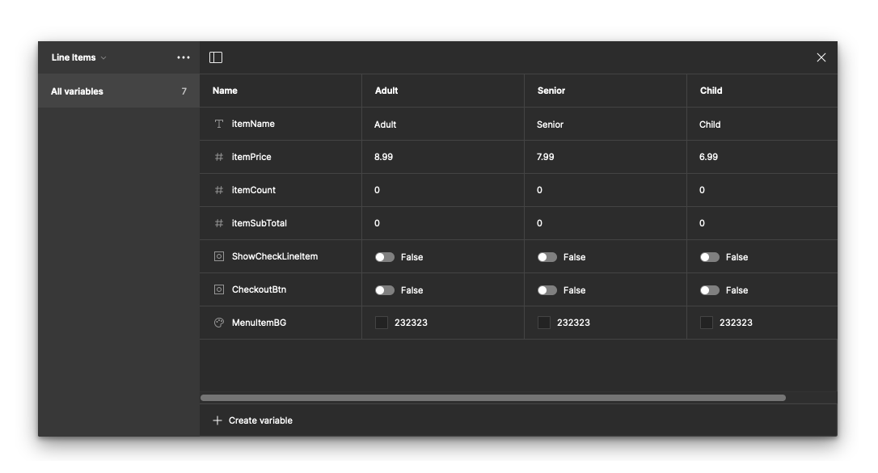Image resolution: width=878 pixels, height=473 pixels.
Task: Click the variable count 7 in sidebar
Action: tap(184, 91)
